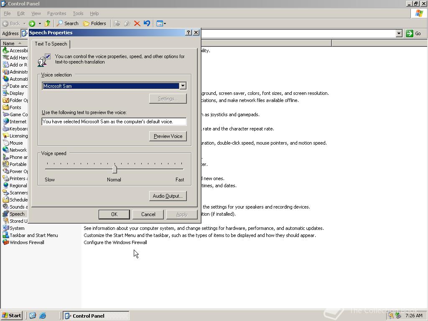Select the Display icon
The image size is (428, 321).
point(5,93)
